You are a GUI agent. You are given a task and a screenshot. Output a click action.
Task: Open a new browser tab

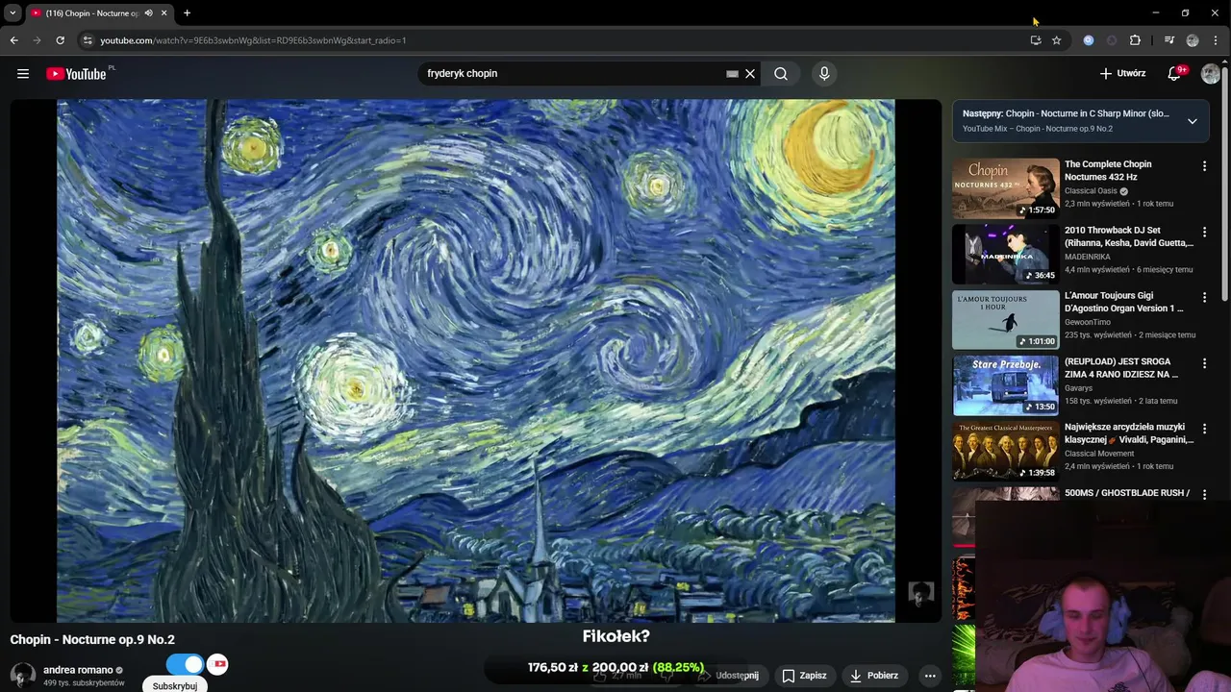pos(187,13)
